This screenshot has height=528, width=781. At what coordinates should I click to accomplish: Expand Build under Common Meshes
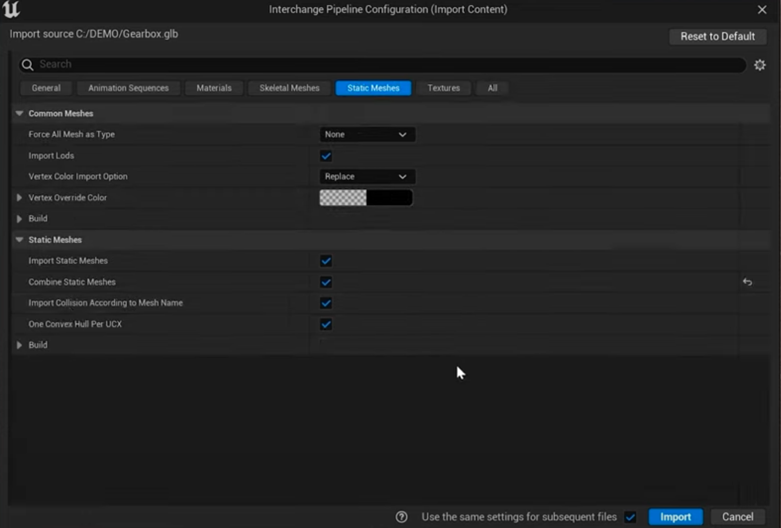click(x=19, y=219)
